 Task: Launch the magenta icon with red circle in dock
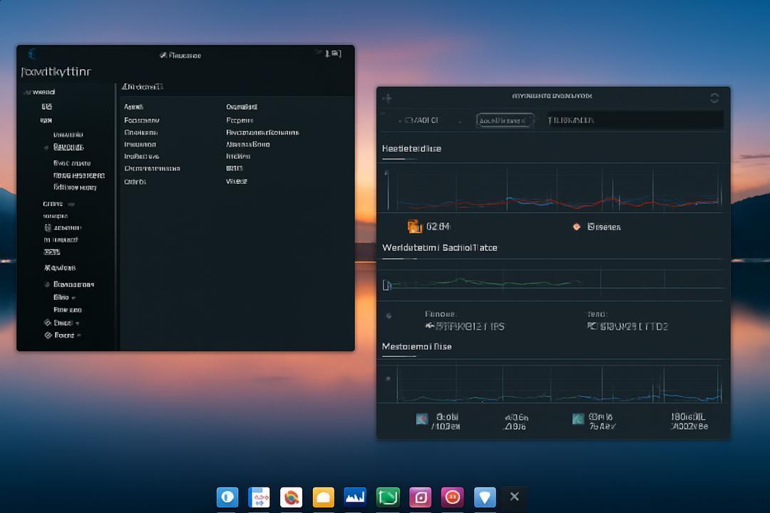tap(452, 497)
